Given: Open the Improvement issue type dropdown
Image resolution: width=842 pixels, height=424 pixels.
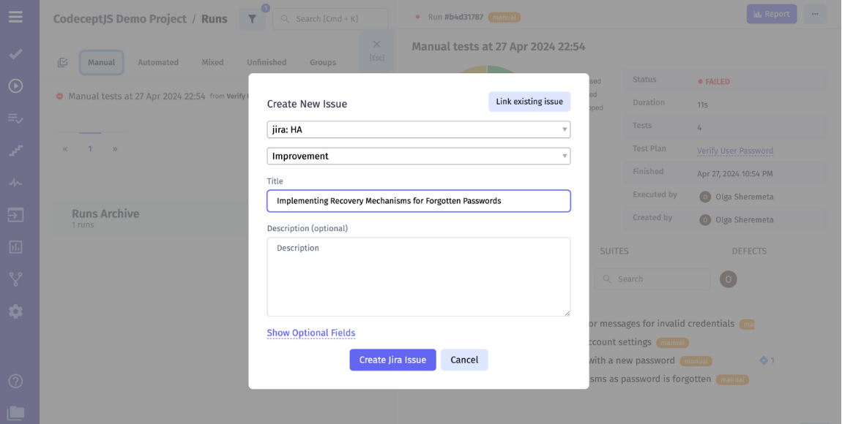Looking at the screenshot, I should [418, 156].
